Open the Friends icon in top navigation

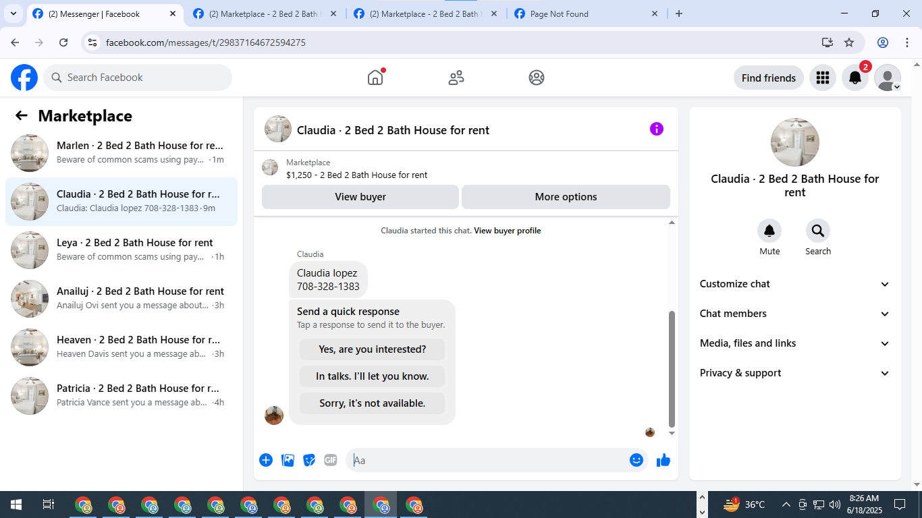pos(456,78)
